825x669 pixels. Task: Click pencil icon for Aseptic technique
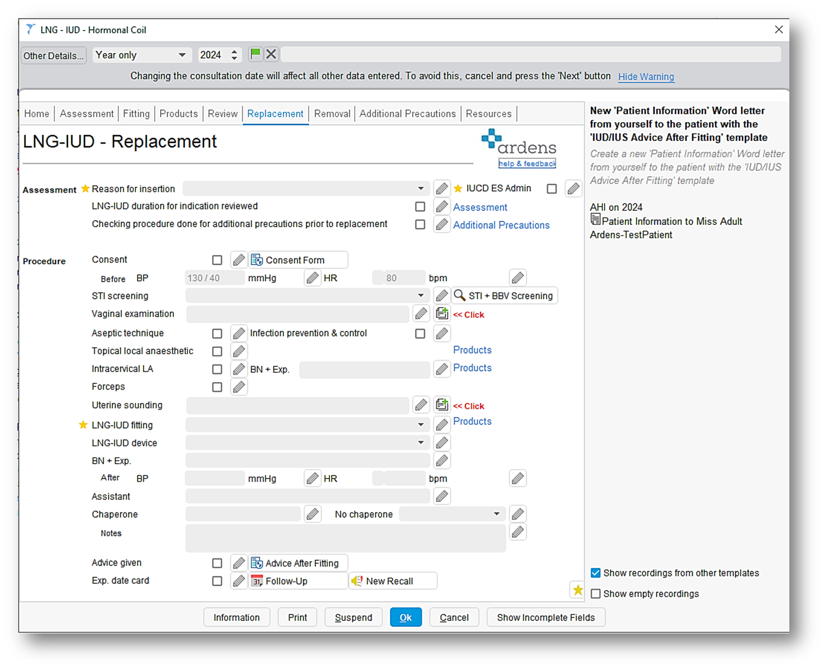[238, 333]
